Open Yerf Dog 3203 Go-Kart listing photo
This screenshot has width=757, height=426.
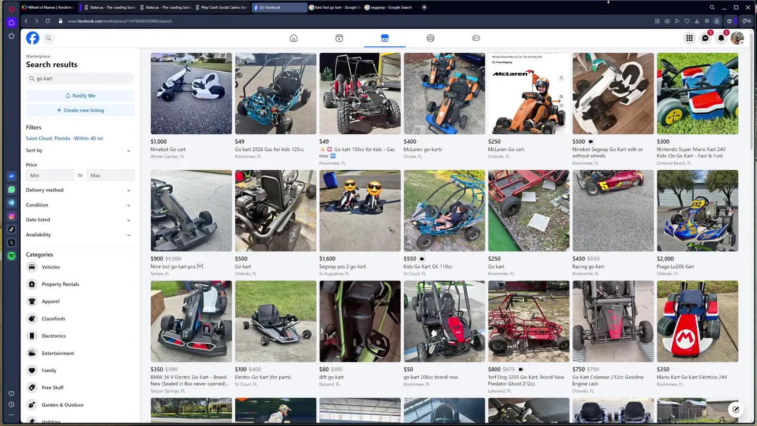click(529, 321)
